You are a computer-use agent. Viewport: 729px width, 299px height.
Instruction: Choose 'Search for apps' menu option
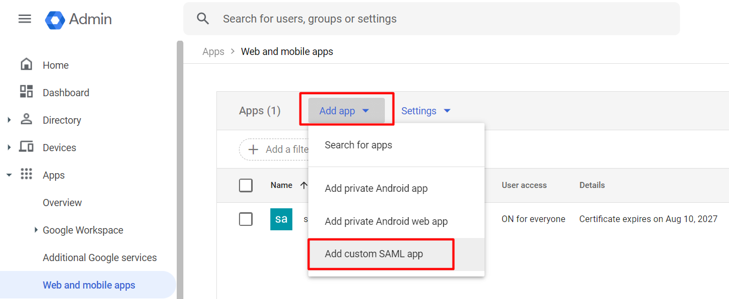[x=358, y=145]
